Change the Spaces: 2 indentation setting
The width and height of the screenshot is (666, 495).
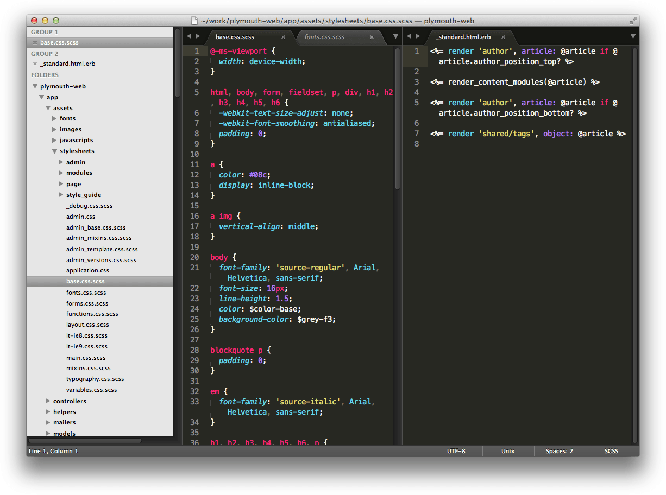(559, 451)
